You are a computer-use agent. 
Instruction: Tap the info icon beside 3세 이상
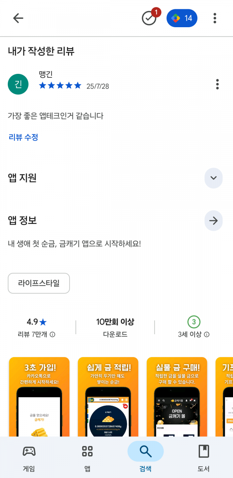207,335
